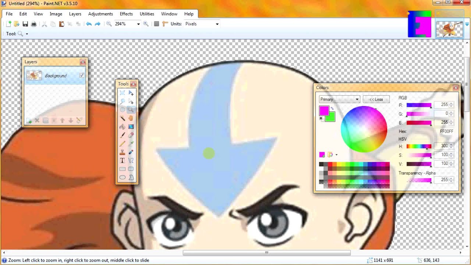
Task: Open the Tool chooser dropdown arrow
Action: pos(26,34)
